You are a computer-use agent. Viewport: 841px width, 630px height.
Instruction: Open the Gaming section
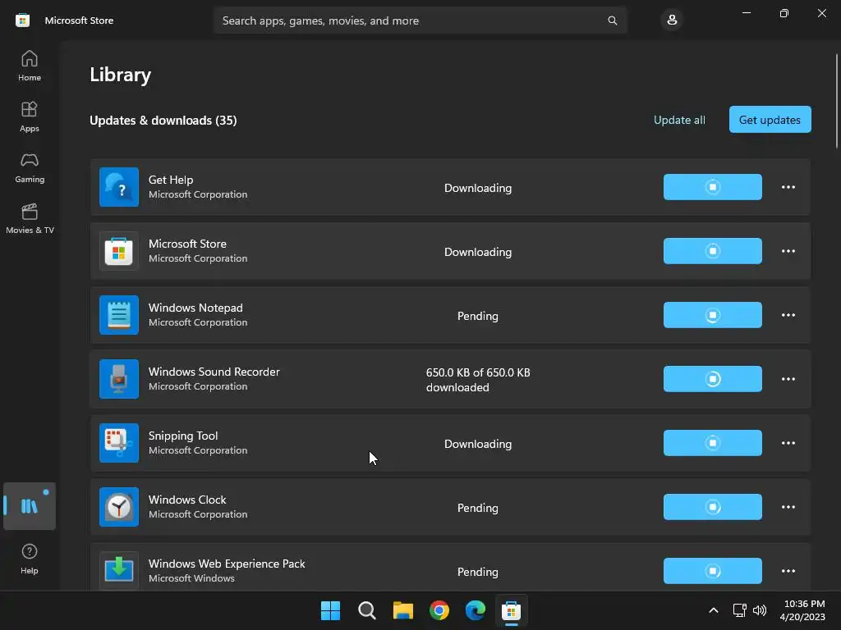pyautogui.click(x=30, y=167)
